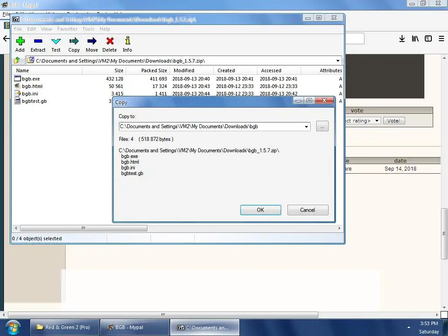Click the Add toolbar icon in 7-Zip

tap(20, 41)
